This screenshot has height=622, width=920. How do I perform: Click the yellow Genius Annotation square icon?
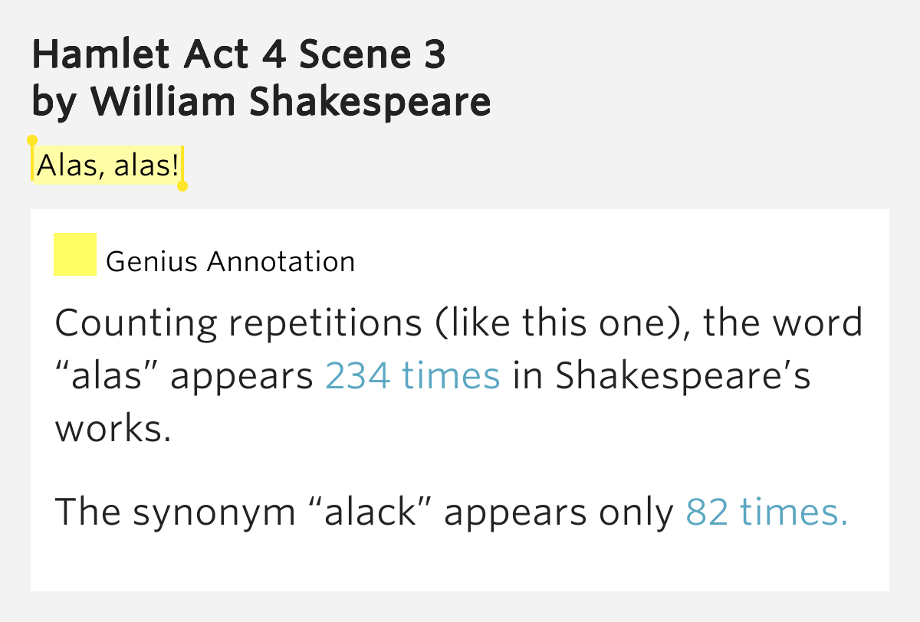(75, 254)
